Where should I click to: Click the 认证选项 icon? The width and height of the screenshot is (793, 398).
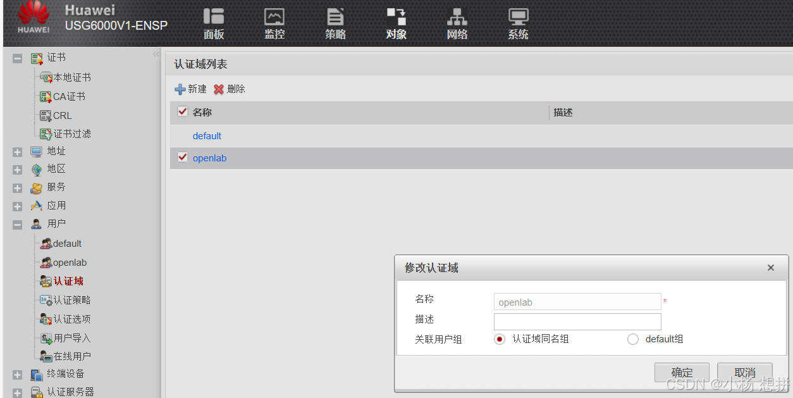pos(46,319)
